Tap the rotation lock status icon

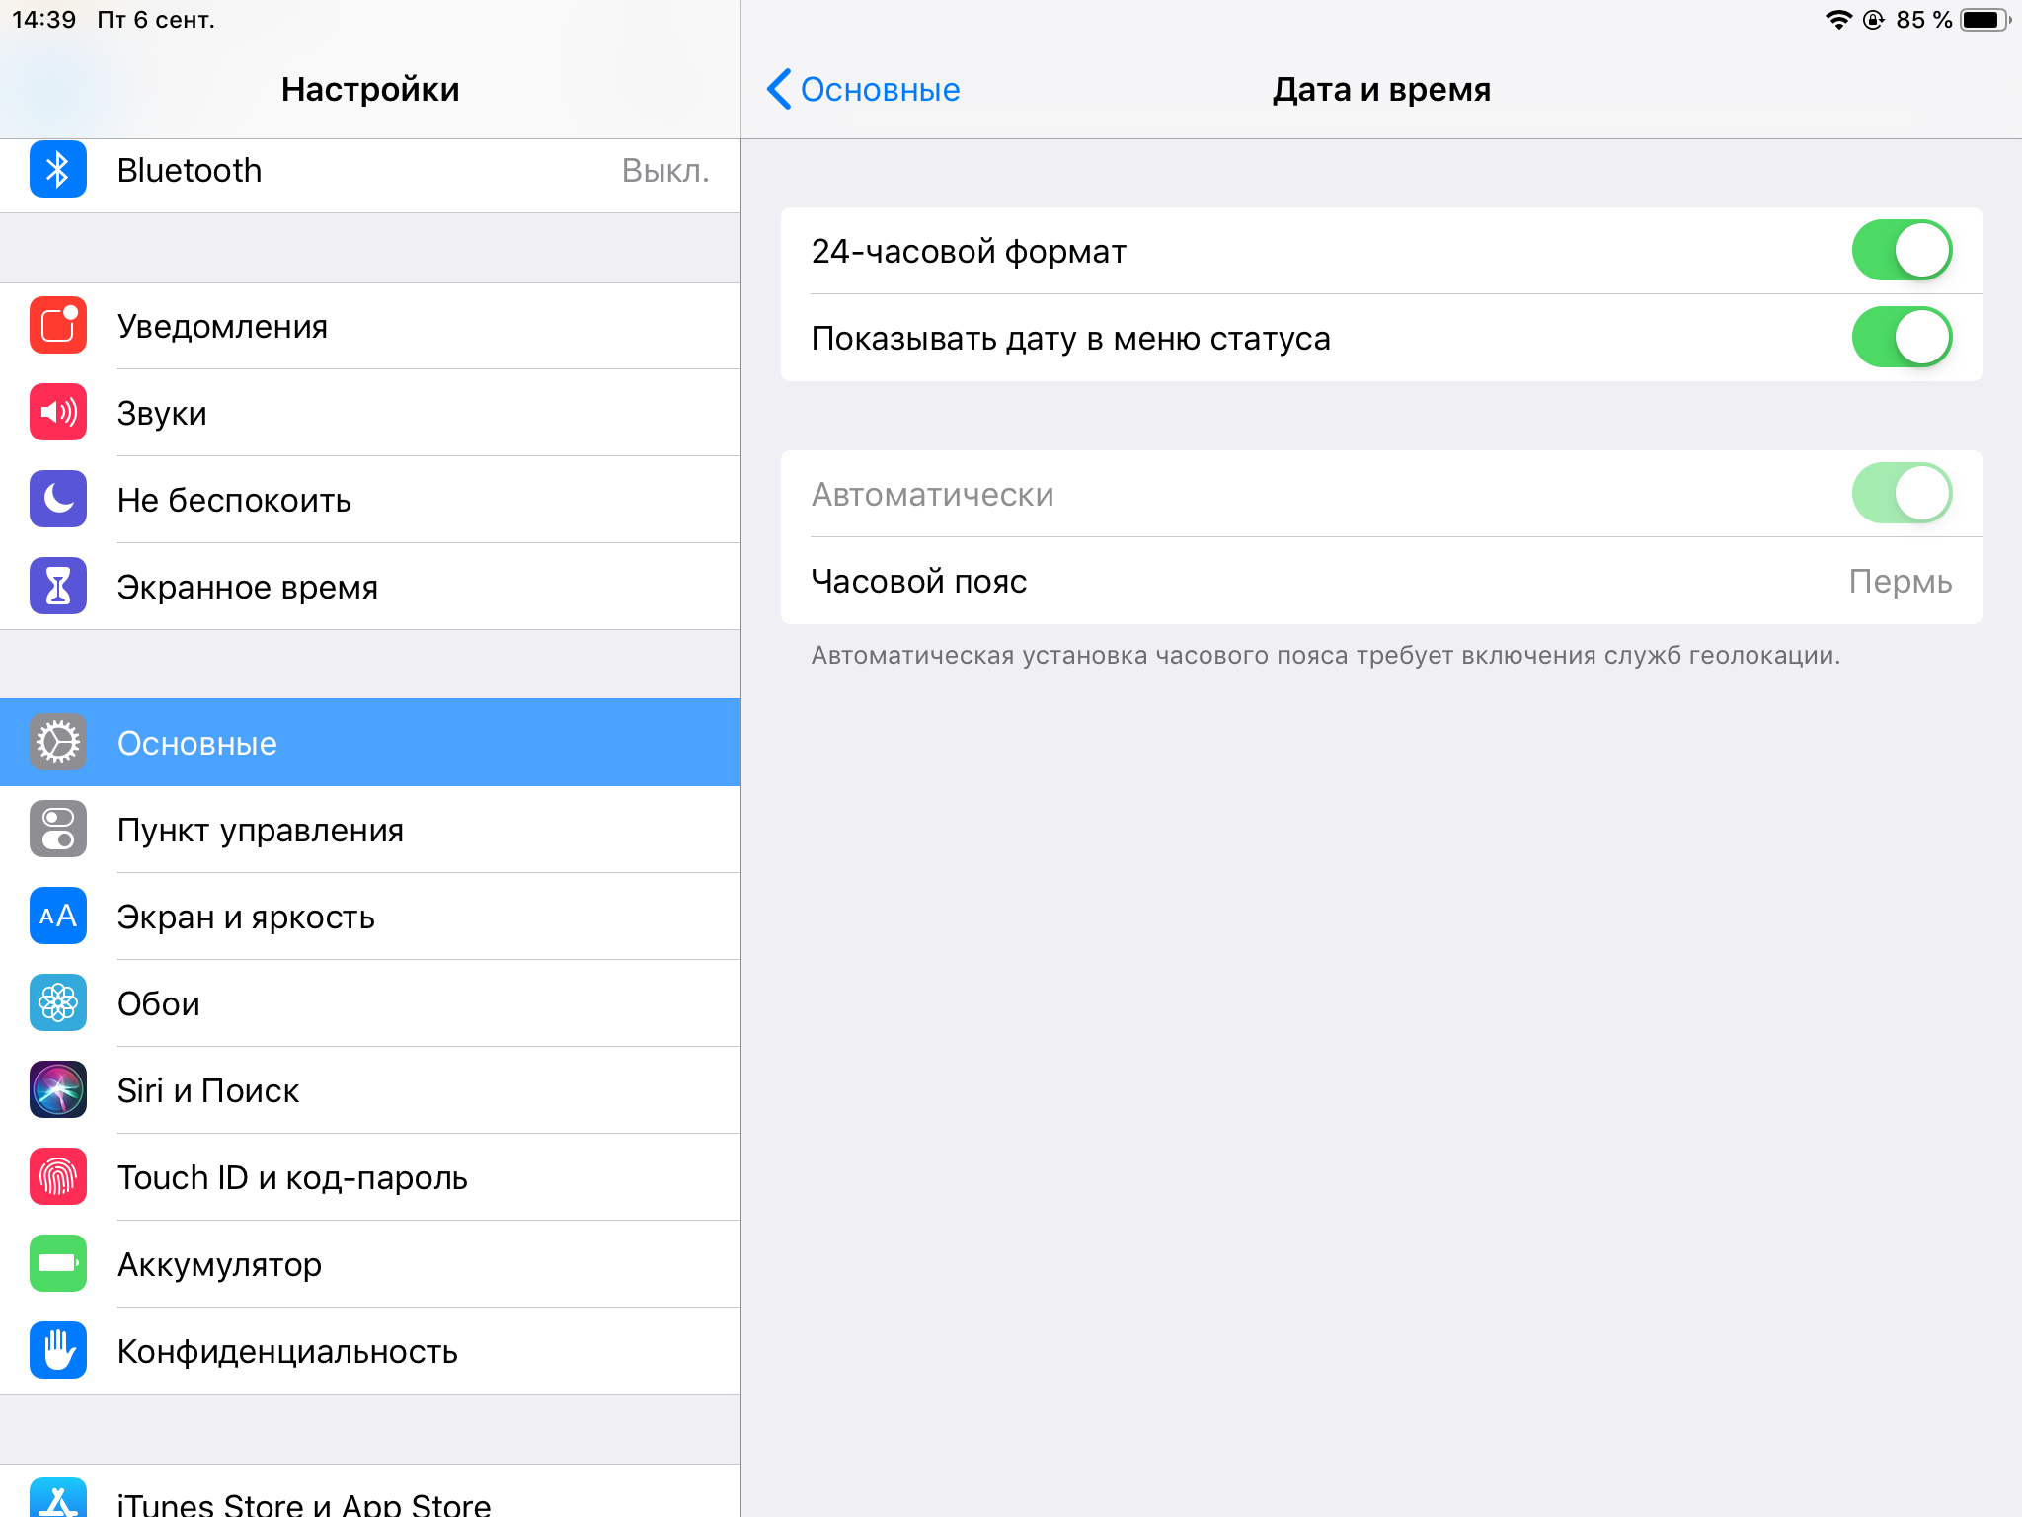[1873, 20]
